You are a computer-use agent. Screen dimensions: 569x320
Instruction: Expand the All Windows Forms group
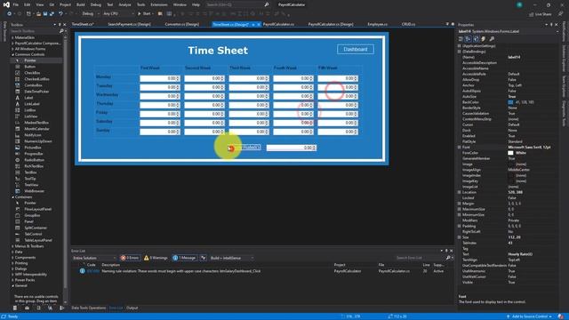coord(12,49)
